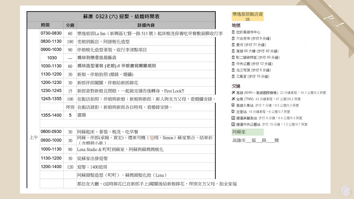Click the 1355-1400 time cell
354x199 pixels.
click(x=52, y=115)
